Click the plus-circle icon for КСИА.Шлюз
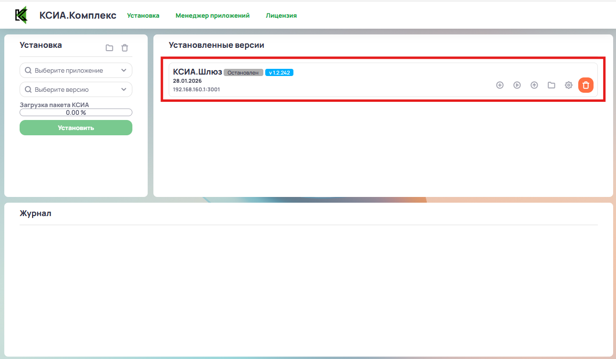This screenshot has width=616, height=359. click(x=500, y=85)
